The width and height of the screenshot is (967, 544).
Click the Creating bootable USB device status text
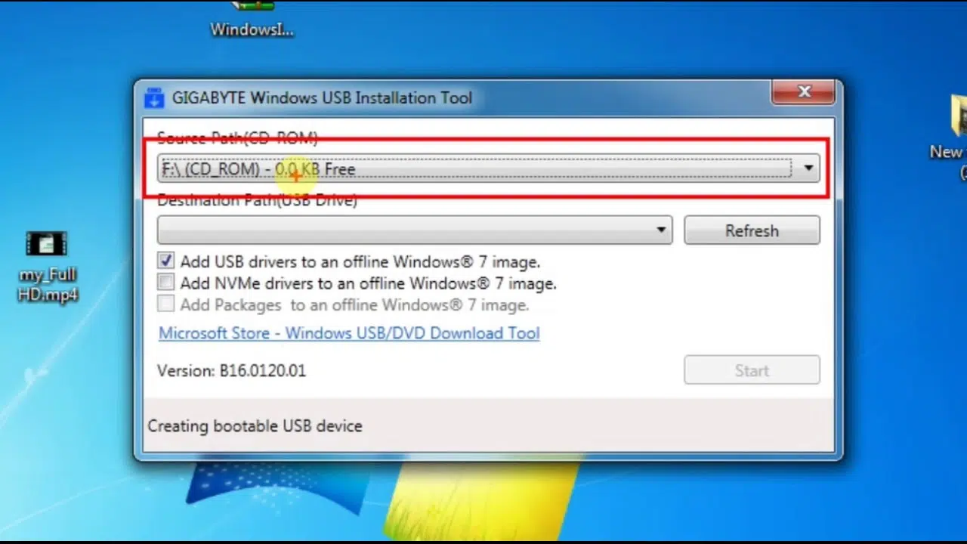[255, 426]
